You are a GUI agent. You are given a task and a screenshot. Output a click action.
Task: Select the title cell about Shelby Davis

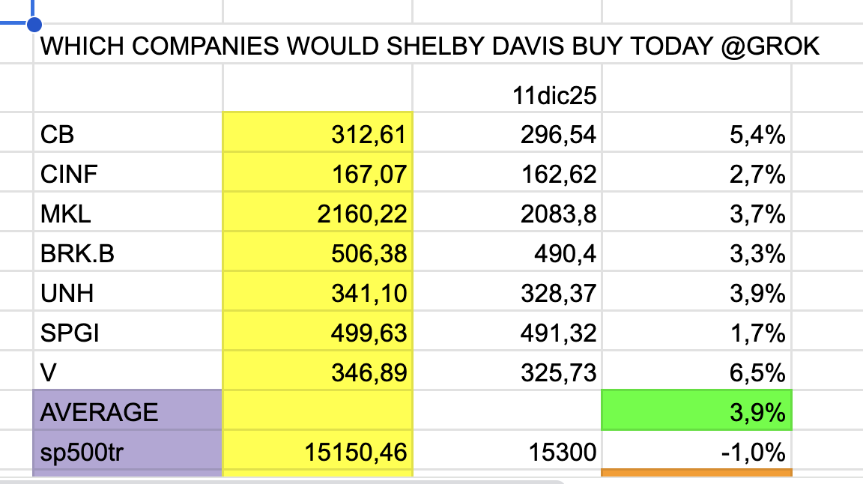coord(429,48)
